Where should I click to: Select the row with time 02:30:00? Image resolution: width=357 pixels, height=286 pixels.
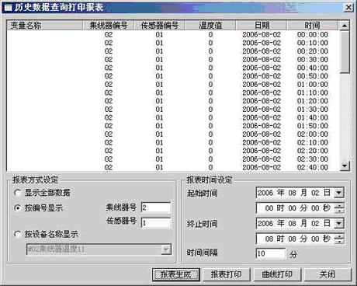[x=173, y=159]
